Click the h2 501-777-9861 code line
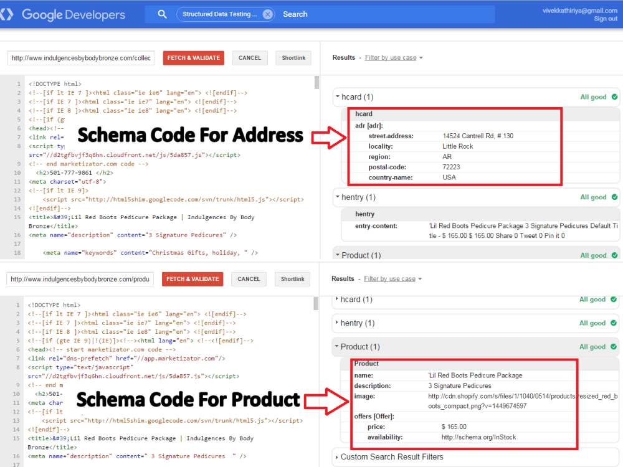The width and height of the screenshot is (623, 467). click(x=75, y=173)
